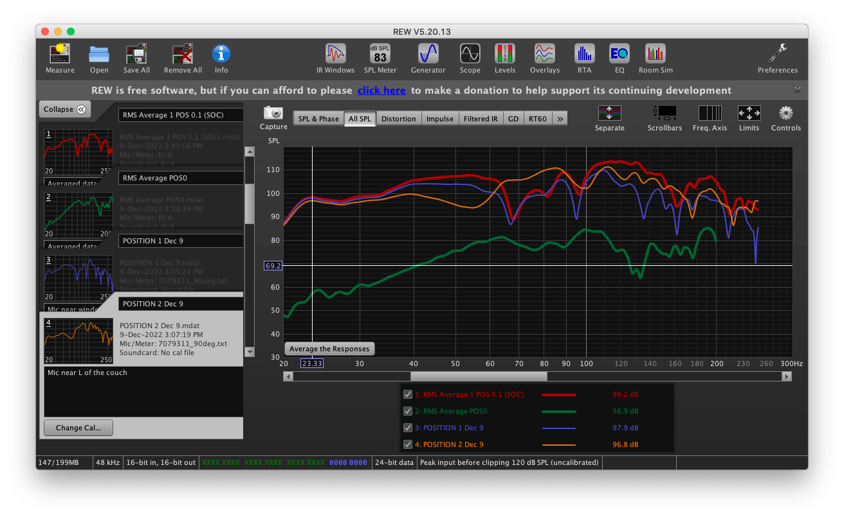
Task: Follow the 'click here' donation link
Action: pyautogui.click(x=381, y=91)
